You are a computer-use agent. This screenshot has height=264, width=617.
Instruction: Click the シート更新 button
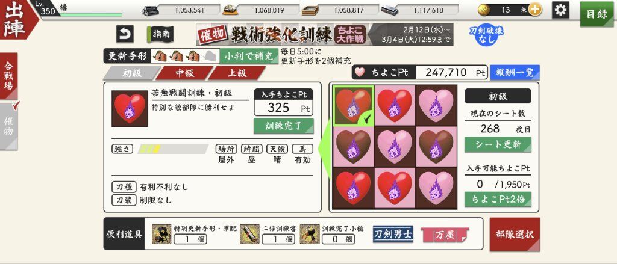[x=498, y=144]
